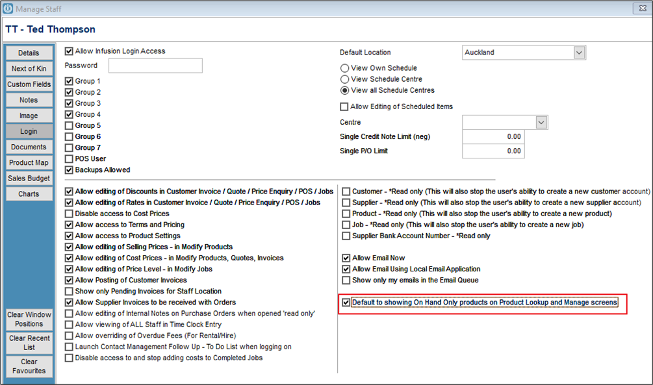Enable the Group 5 checkbox

(x=69, y=126)
